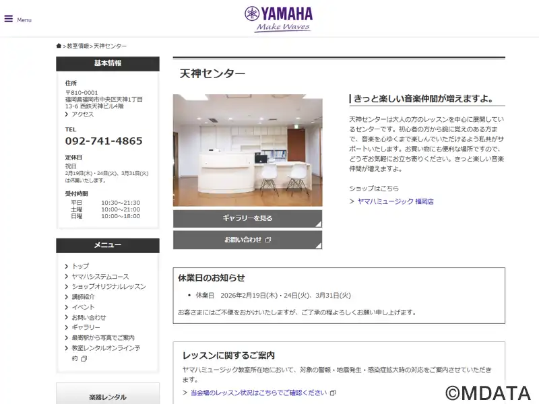Open 教室情報 breadcrumb link
The image size is (539, 404).
[x=78, y=46]
